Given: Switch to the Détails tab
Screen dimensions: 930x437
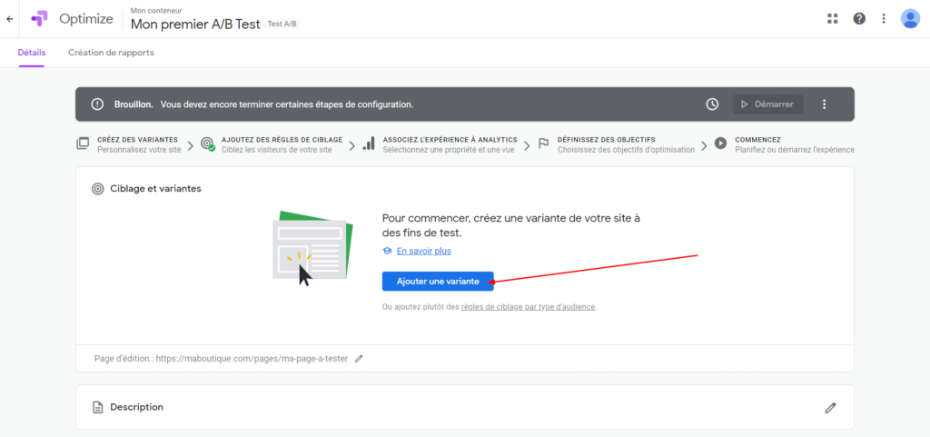Looking at the screenshot, I should coord(32,53).
